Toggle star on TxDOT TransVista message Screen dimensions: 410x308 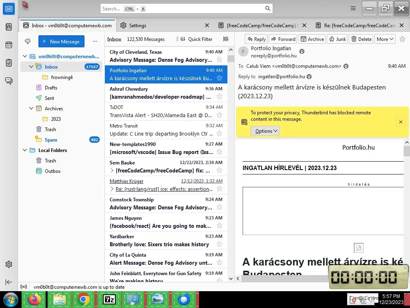click(219, 115)
